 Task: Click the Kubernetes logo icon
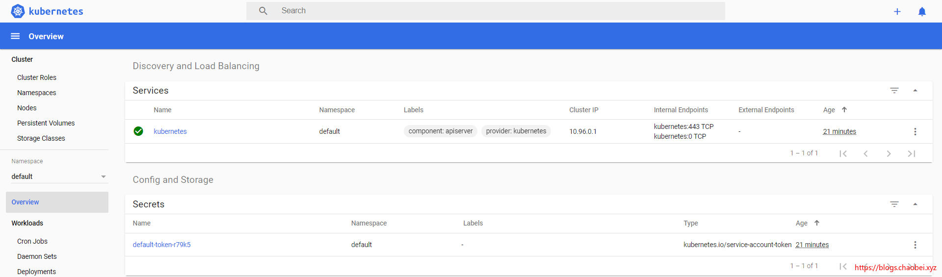(x=18, y=11)
